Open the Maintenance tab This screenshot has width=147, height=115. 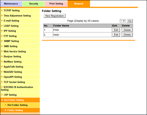pos(11,4)
